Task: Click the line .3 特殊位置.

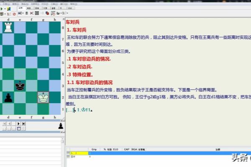Action: point(80,75)
